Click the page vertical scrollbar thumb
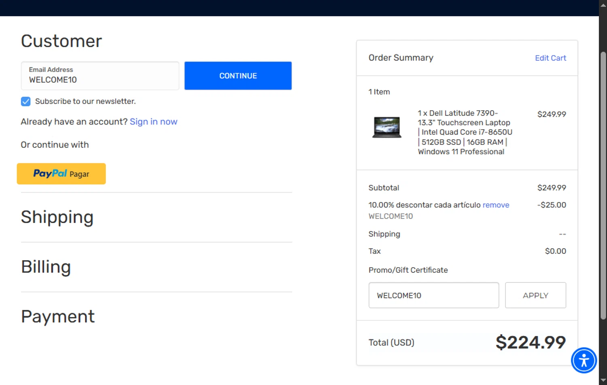Viewport: 607px width, 385px height. [603, 186]
